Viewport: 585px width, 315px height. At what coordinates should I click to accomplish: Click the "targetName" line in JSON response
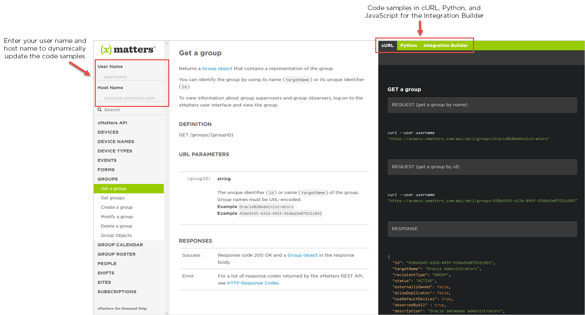(x=437, y=269)
